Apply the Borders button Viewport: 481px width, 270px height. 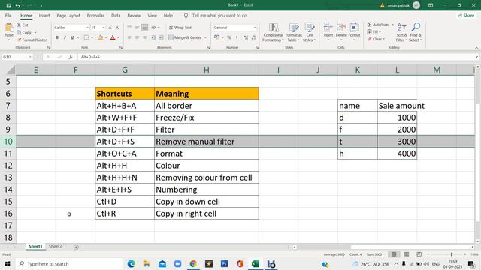(86, 37)
